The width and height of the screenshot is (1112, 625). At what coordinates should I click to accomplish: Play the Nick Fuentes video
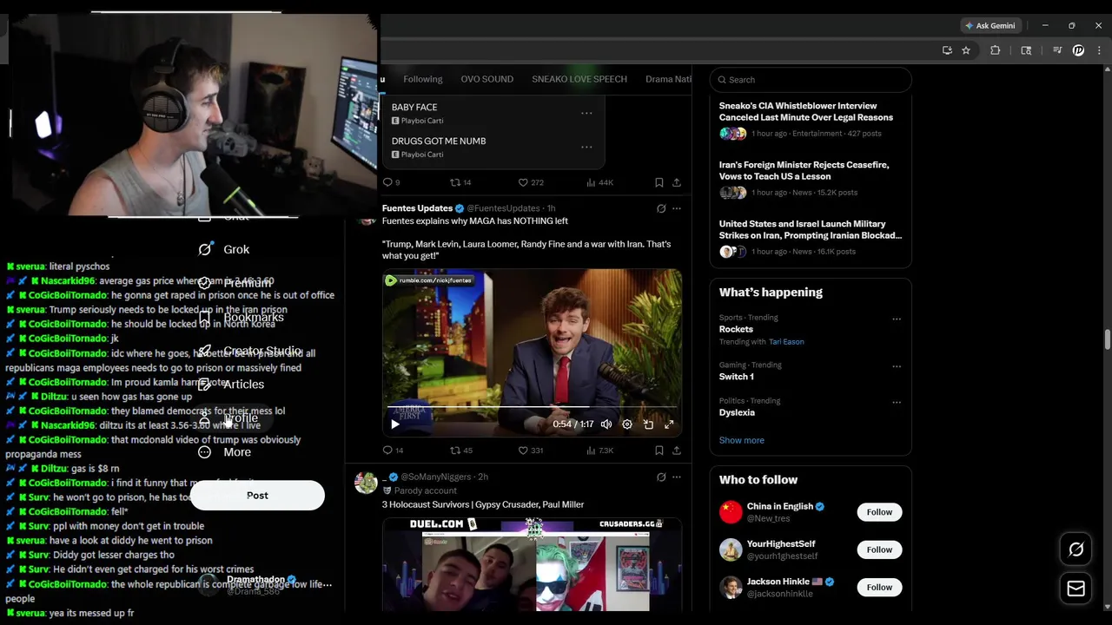click(394, 424)
